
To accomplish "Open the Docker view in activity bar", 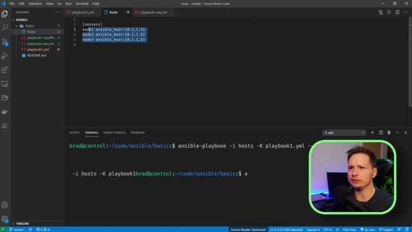I will [x=5, y=111].
